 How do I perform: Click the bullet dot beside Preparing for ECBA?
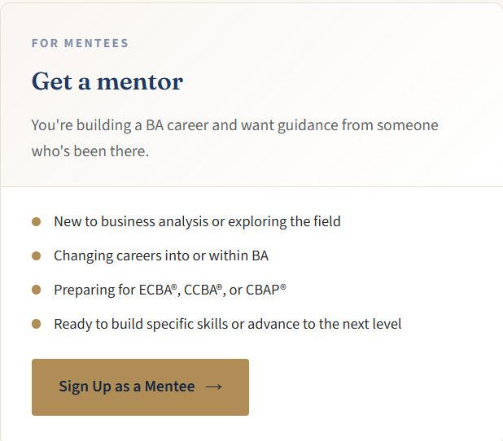[37, 290]
